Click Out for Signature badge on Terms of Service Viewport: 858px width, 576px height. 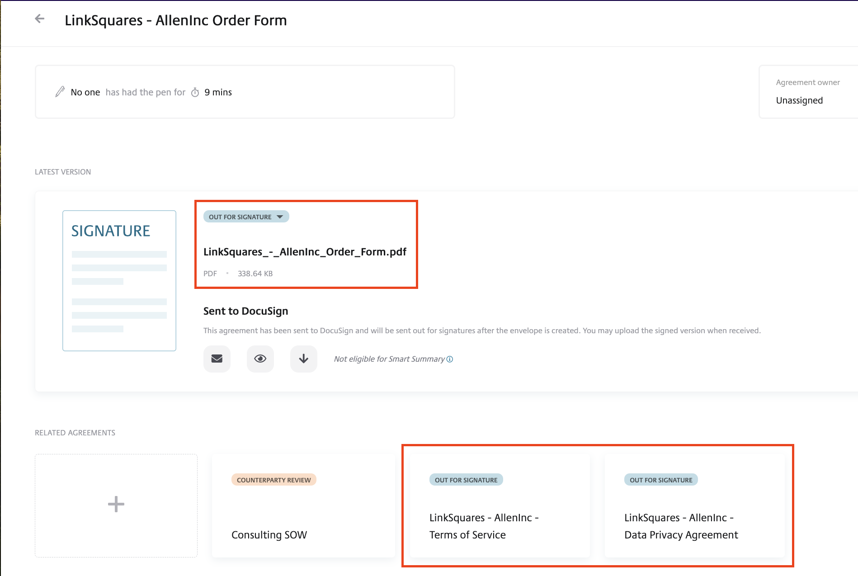pyautogui.click(x=466, y=480)
